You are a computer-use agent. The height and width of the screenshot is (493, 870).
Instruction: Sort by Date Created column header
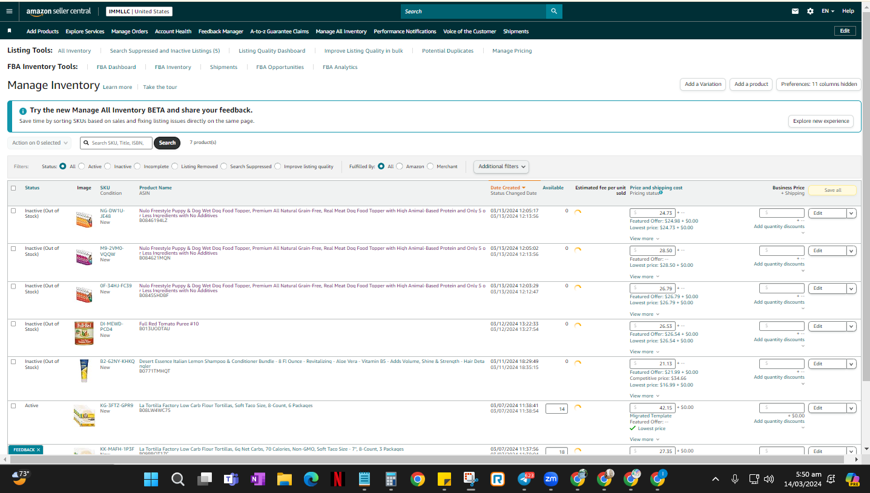tap(507, 188)
